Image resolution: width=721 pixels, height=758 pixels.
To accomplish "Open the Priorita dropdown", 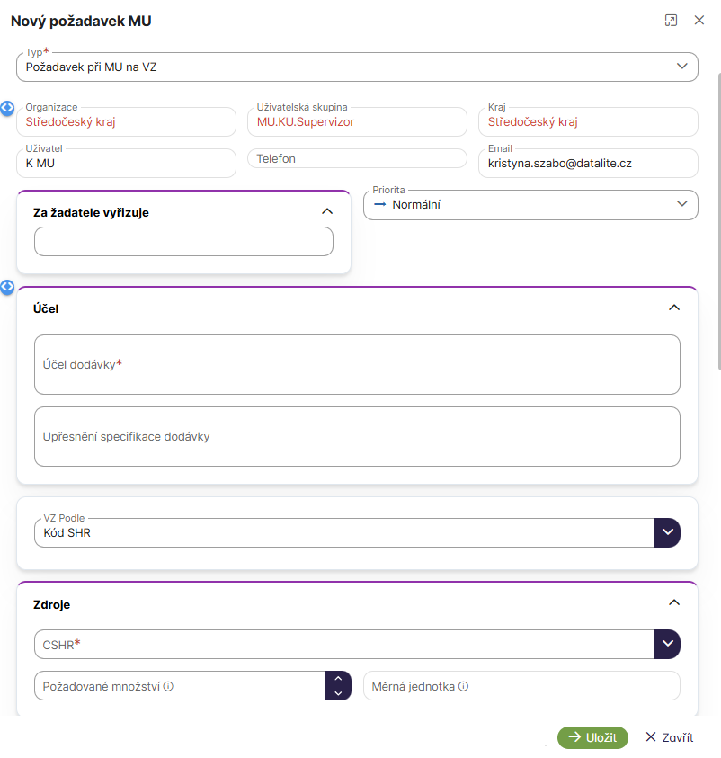I will pyautogui.click(x=681, y=204).
